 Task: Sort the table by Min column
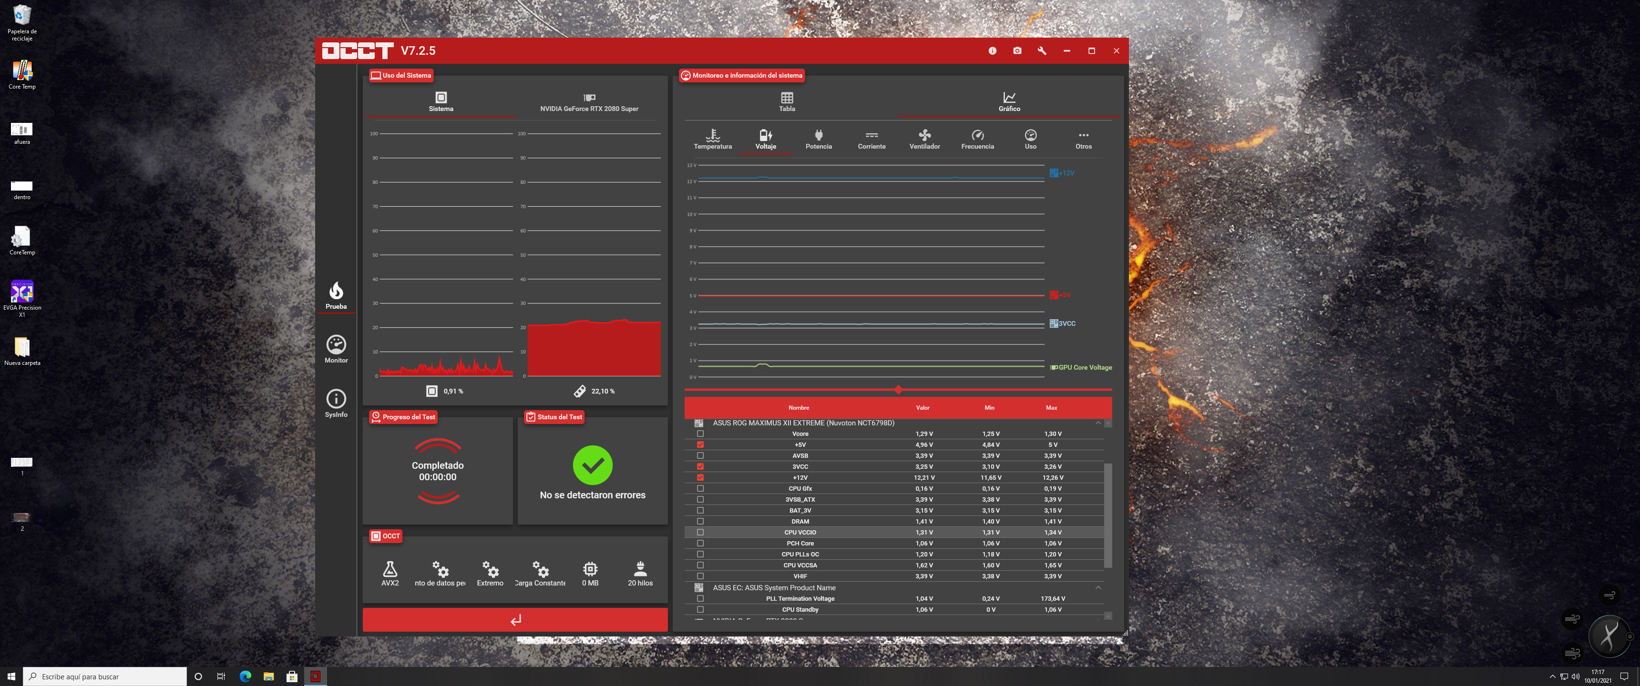[x=989, y=408]
